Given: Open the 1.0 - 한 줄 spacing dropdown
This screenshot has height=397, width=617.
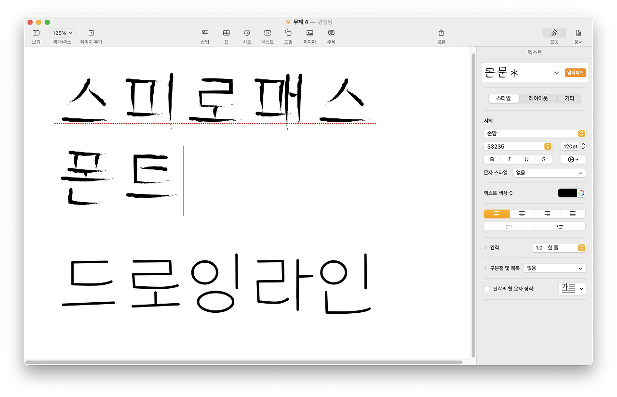Looking at the screenshot, I should [559, 248].
